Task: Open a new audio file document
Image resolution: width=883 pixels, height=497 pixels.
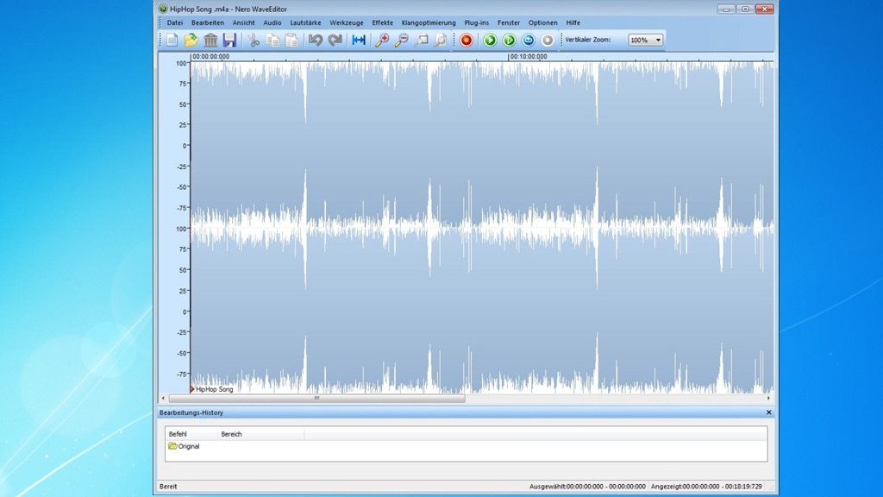Action: point(172,40)
